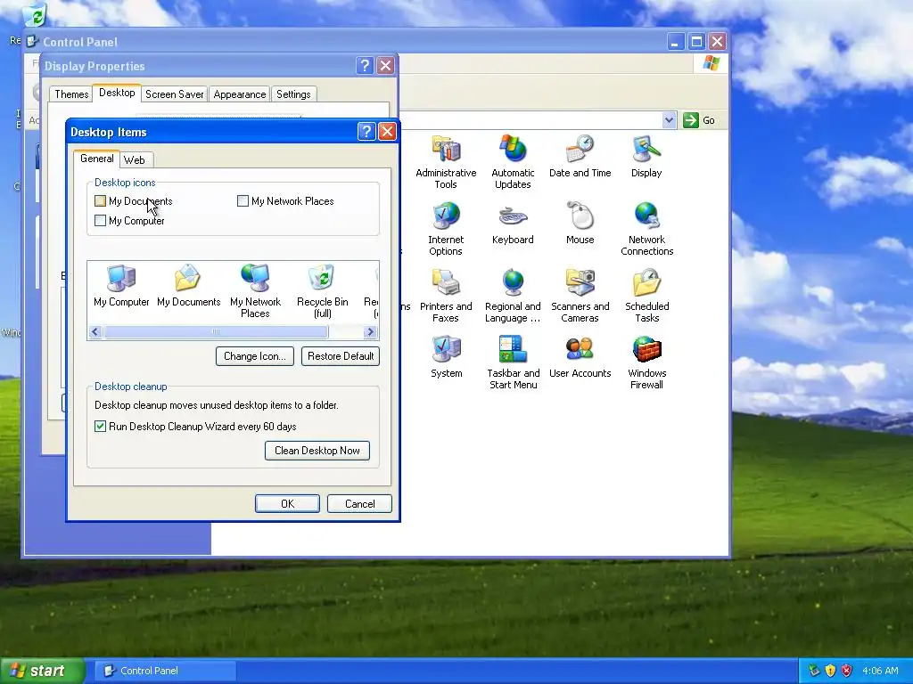Image resolution: width=913 pixels, height=684 pixels.
Task: Switch to Screen Saver tab
Action: tap(174, 94)
